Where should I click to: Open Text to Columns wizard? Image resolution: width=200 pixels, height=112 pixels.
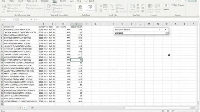[132, 8]
